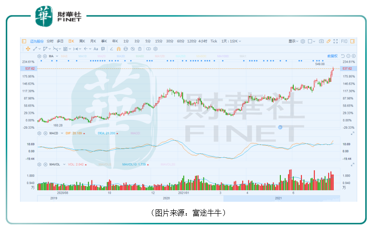The image size is (372, 229).
Task: Switch to 周K weekly chart tab
Action: click(82, 41)
